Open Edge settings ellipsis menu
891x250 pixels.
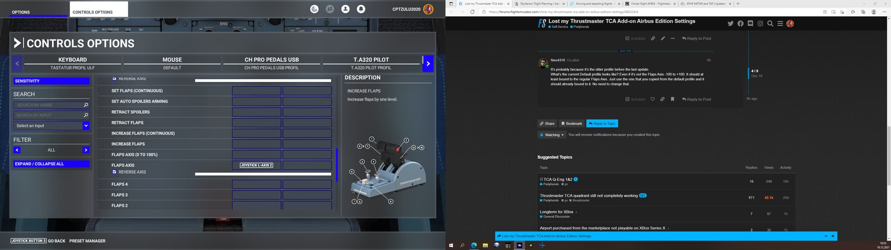pyautogui.click(x=884, y=12)
